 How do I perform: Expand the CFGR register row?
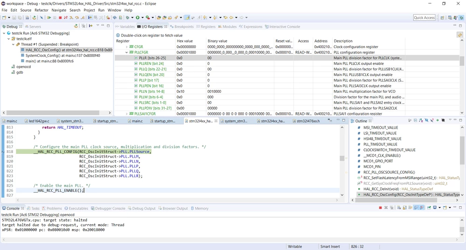tap(126, 47)
